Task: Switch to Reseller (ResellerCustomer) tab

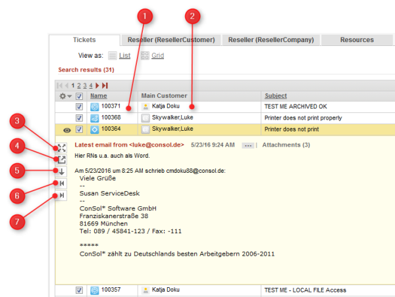Action: tap(171, 39)
